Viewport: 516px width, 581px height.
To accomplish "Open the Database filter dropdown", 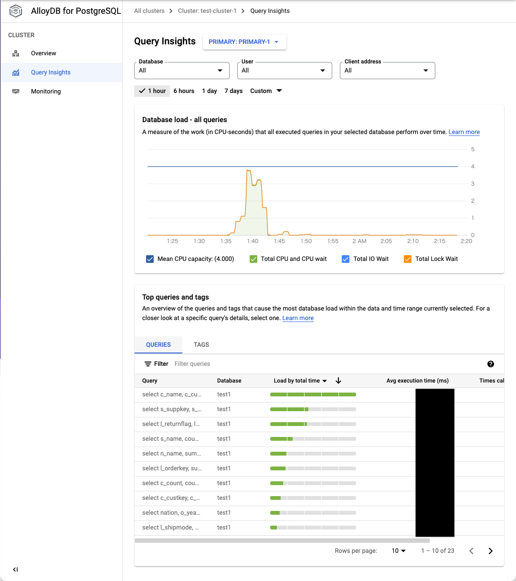I will 182,71.
